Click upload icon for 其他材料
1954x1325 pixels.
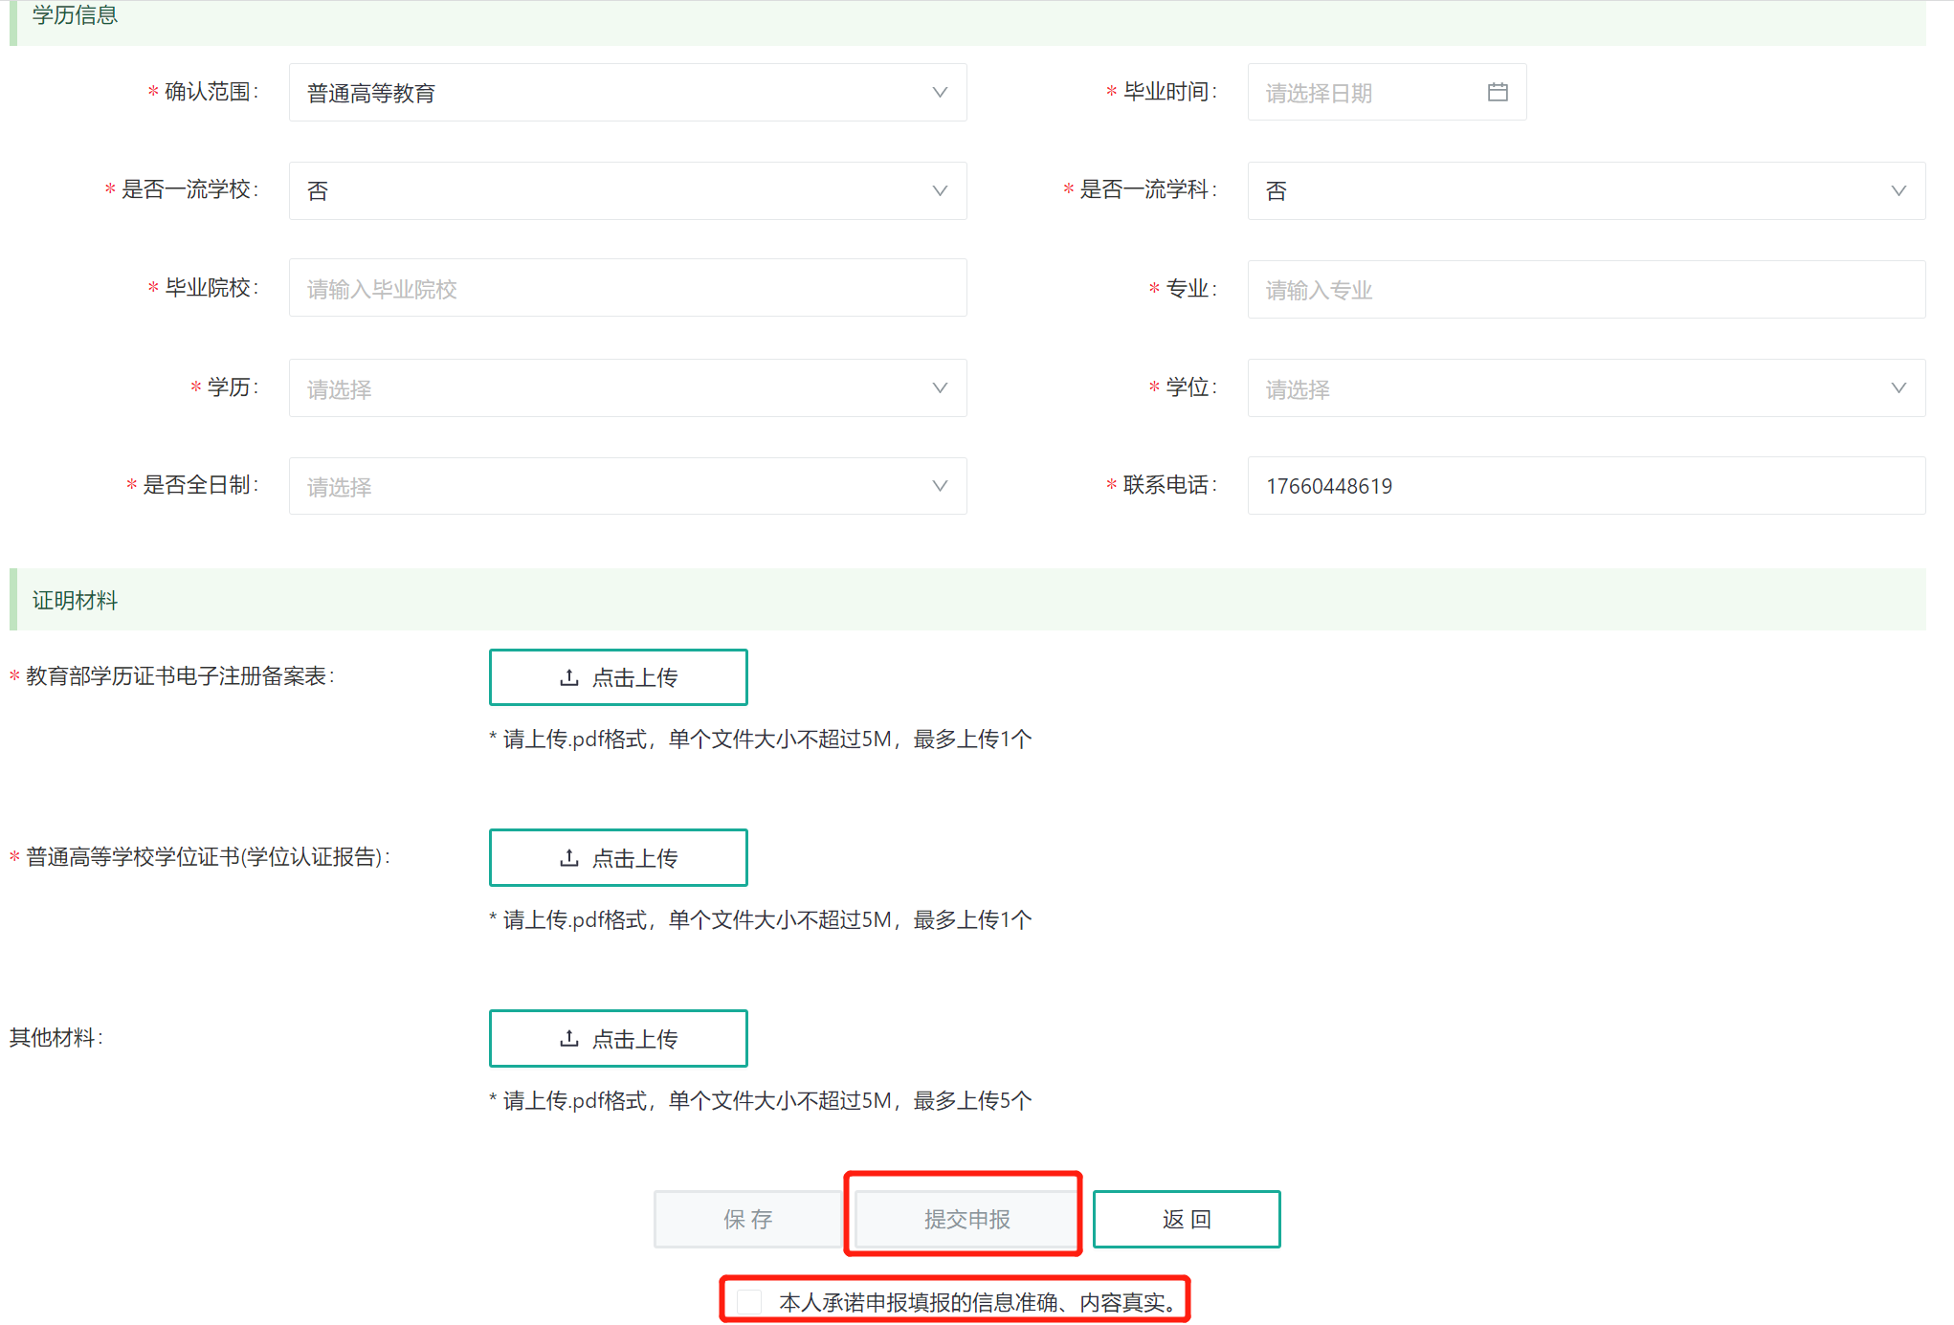tap(569, 1038)
